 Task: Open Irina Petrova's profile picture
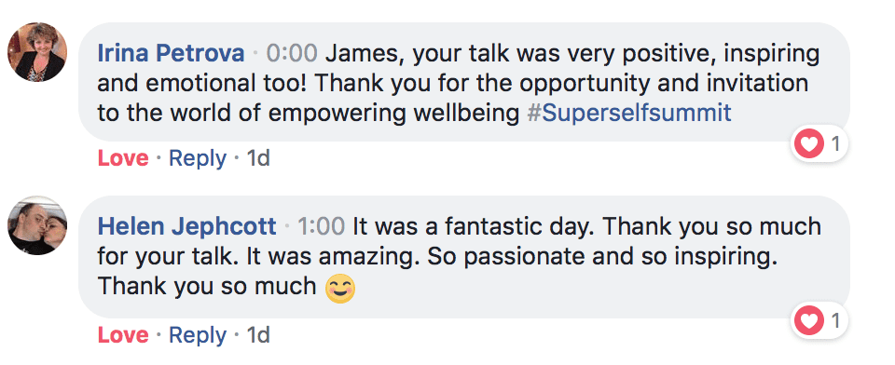pos(37,52)
